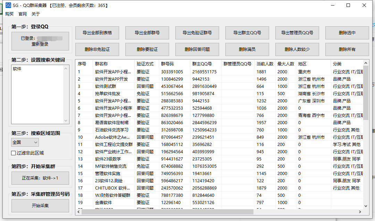The image size is (375, 221).
Task: Click the table's vertical scroll up arrow
Action: (366, 63)
